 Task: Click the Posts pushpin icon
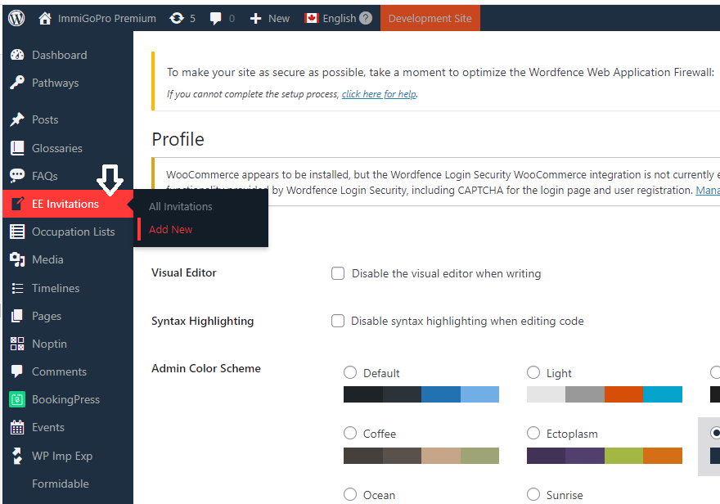coord(17,119)
